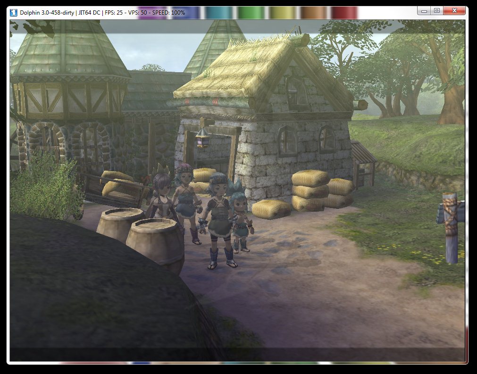Minimize the Dolphin emulator window
Screen dimensions: 477x374
pos(424,10)
